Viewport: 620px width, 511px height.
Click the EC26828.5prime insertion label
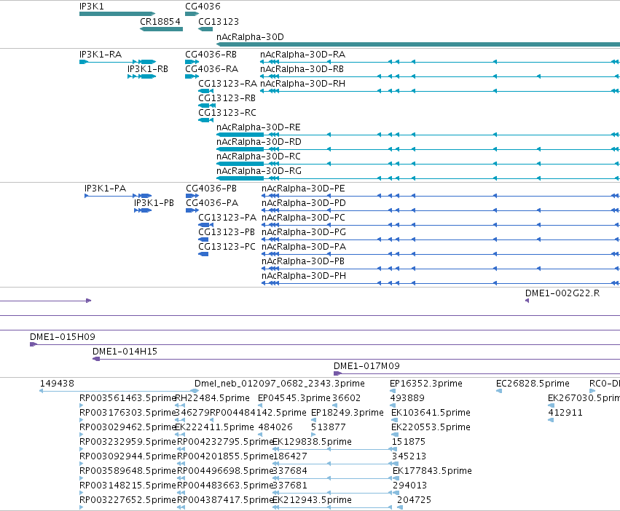pos(533,384)
